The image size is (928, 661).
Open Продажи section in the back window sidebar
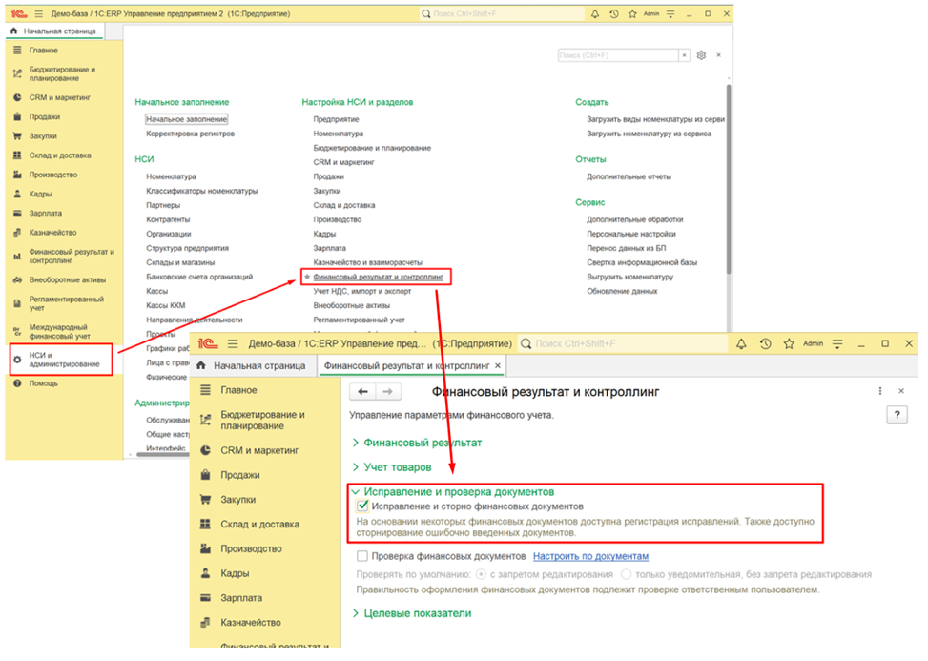pos(45,117)
